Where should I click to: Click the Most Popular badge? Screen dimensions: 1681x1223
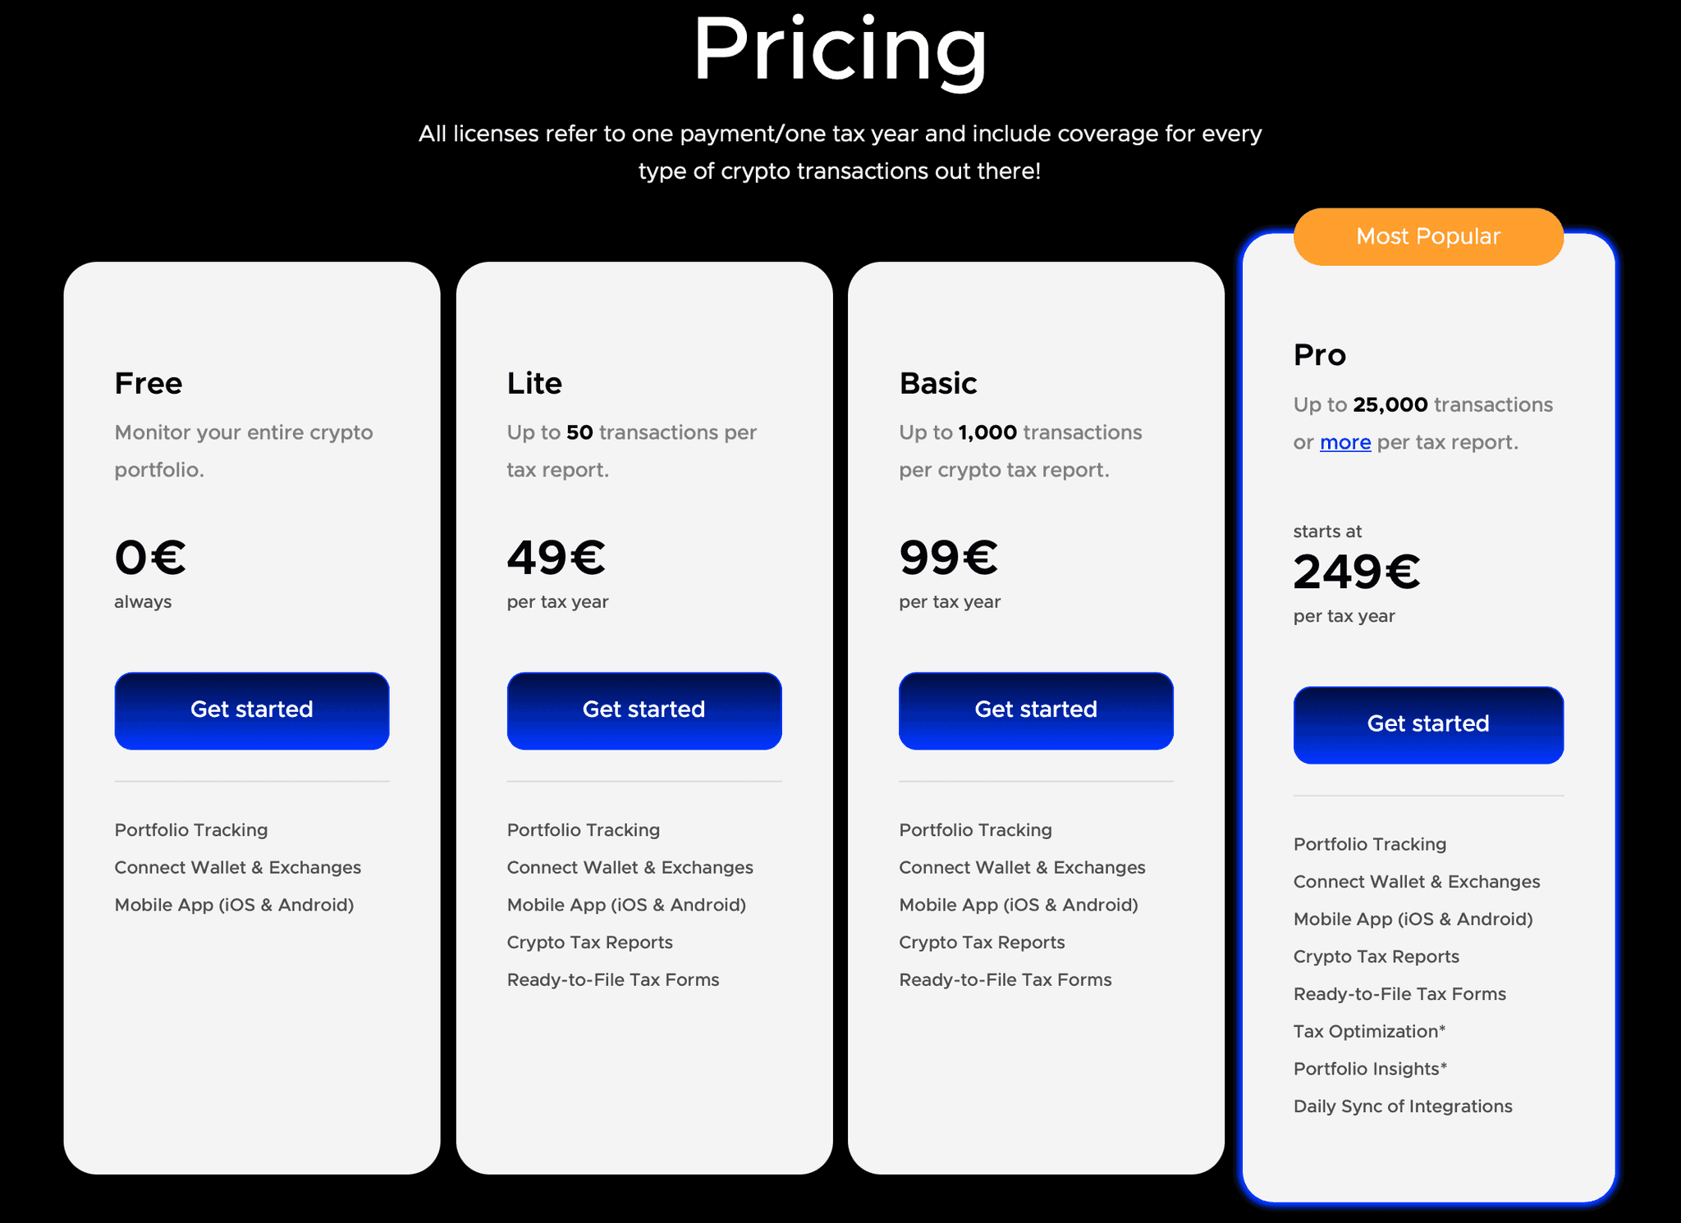pos(1427,236)
